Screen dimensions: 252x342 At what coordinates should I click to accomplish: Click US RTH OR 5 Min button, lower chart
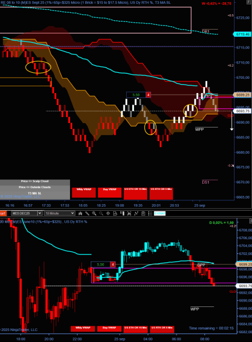(162, 329)
